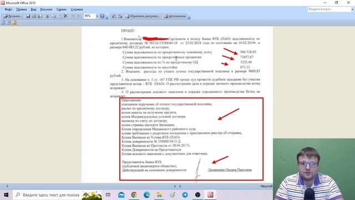Screen dimensions: 355x200
Task: Click the amount '671,12' in the document
Action: click(x=245, y=67)
